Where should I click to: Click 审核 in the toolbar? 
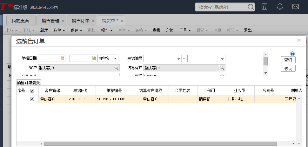[x=91, y=30]
